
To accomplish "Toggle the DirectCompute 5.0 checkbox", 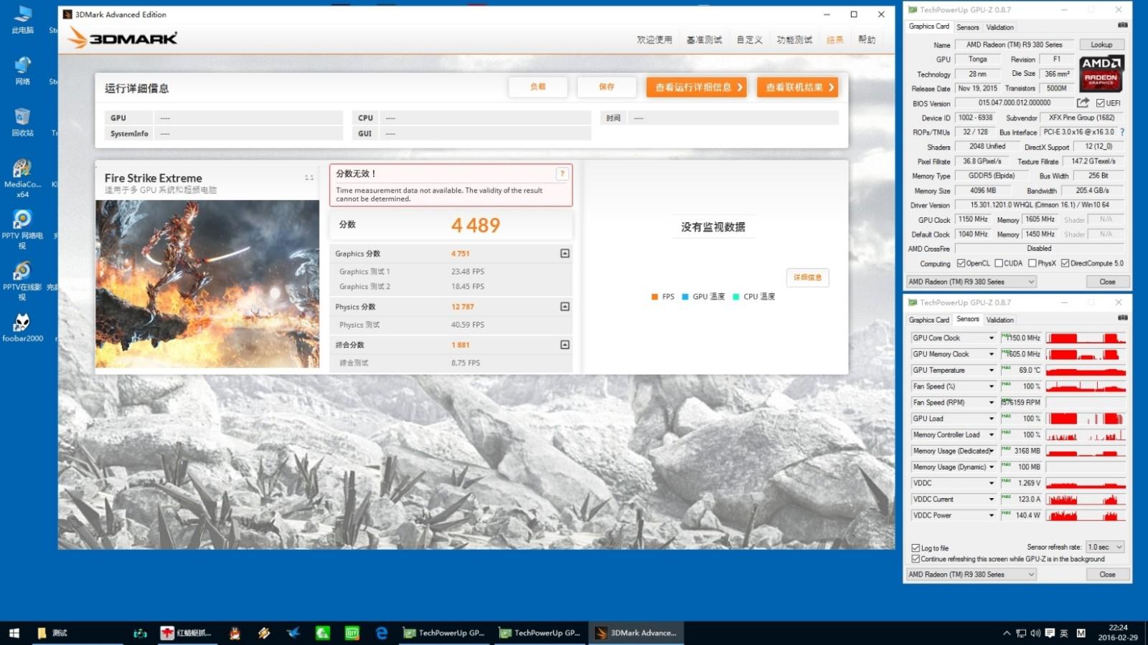I will click(1065, 263).
